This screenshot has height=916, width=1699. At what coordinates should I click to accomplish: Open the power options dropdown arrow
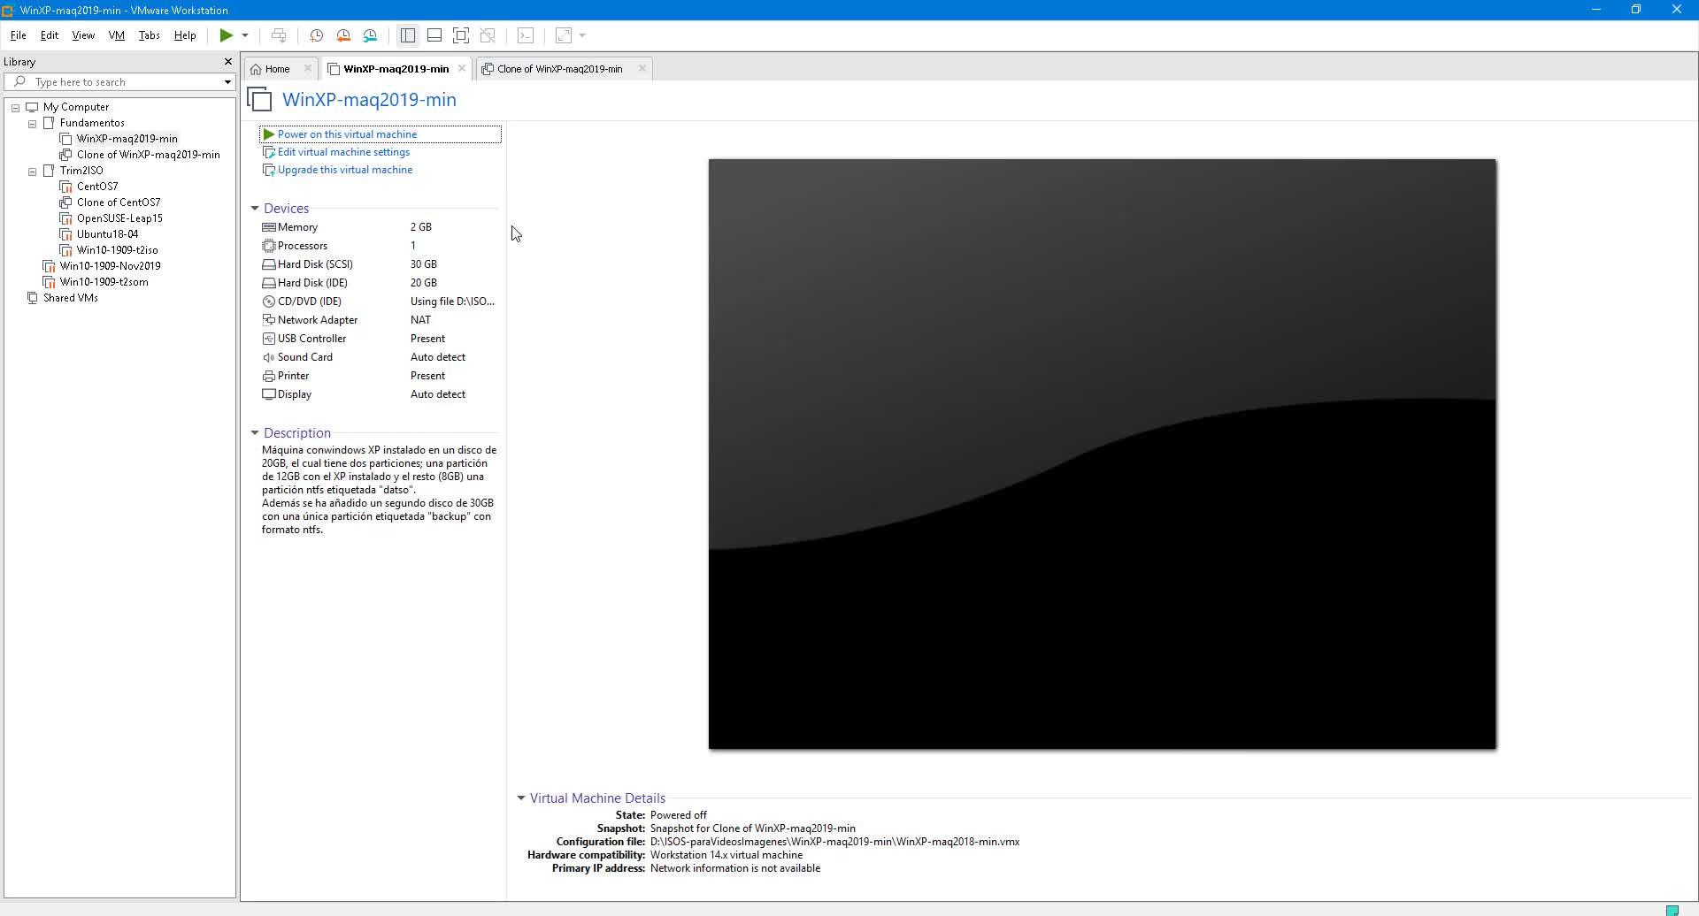tap(245, 35)
